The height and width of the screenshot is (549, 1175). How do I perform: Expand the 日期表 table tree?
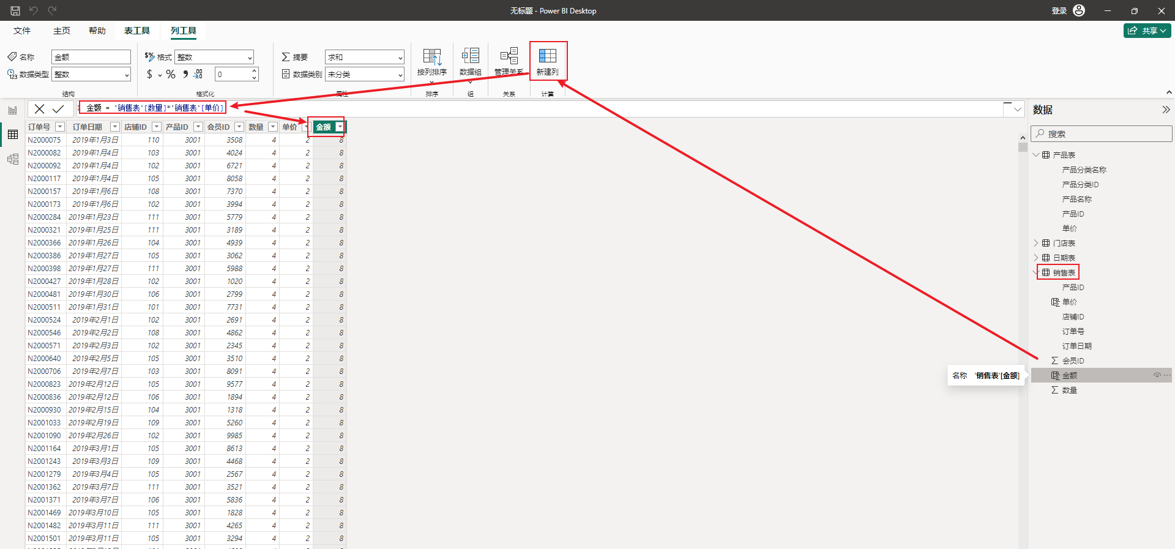pyautogui.click(x=1036, y=258)
